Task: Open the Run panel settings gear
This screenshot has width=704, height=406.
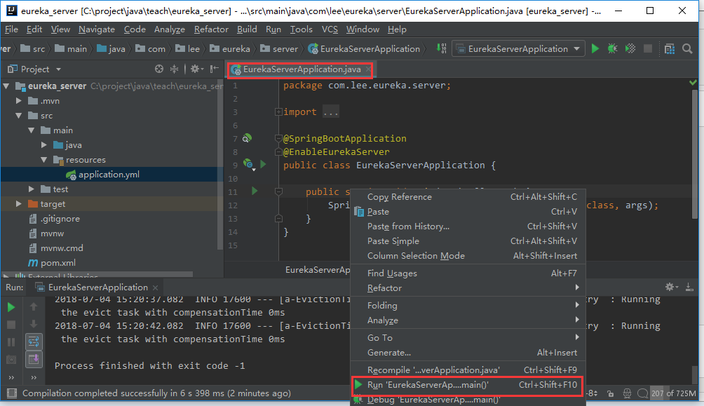Action: pyautogui.click(x=671, y=287)
